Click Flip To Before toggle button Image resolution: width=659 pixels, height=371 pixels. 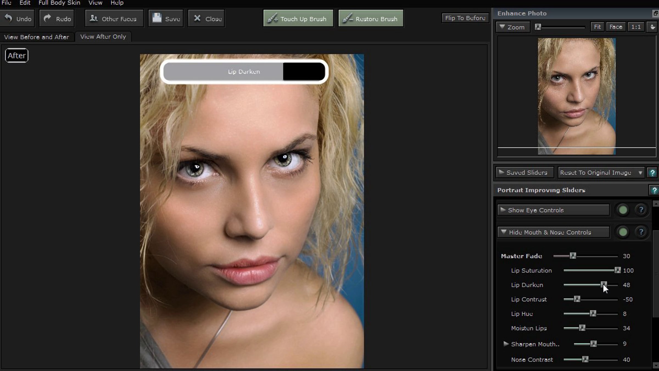(465, 18)
